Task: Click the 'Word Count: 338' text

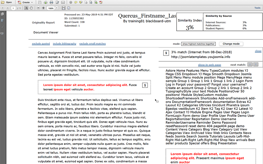Action: click(74, 22)
